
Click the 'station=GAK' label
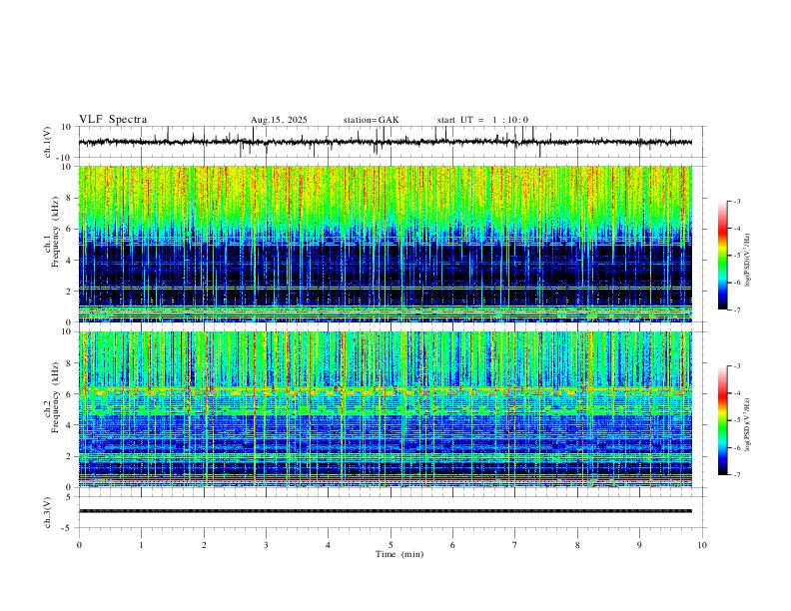click(371, 120)
